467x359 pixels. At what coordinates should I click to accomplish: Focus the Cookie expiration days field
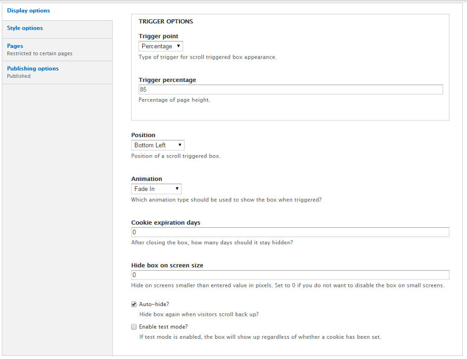click(290, 232)
